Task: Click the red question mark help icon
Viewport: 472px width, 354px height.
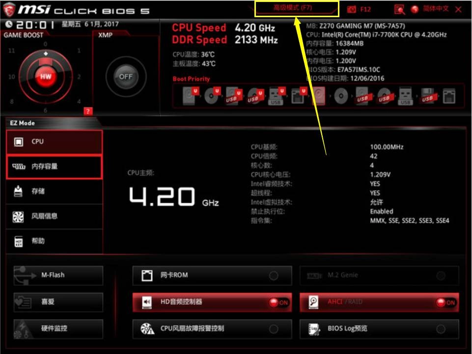Action: pos(88,111)
